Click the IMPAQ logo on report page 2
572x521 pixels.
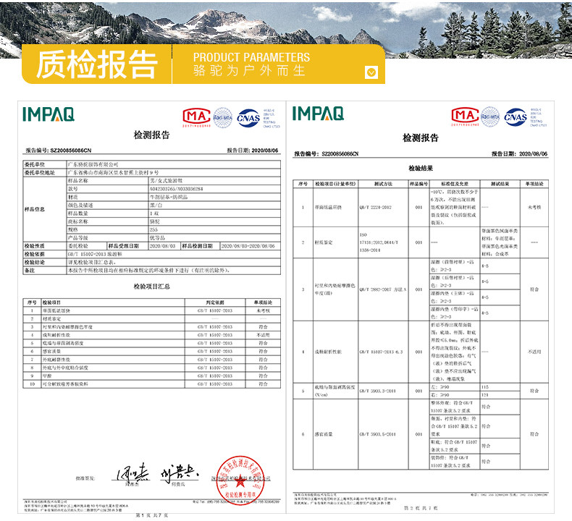coord(318,114)
